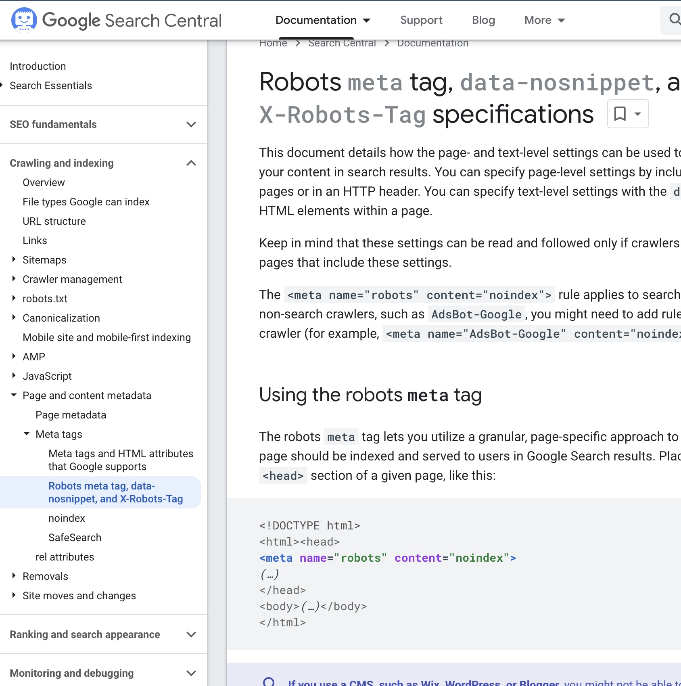The image size is (681, 686).
Task: Open the search magnifier icon
Action: coord(675,19)
